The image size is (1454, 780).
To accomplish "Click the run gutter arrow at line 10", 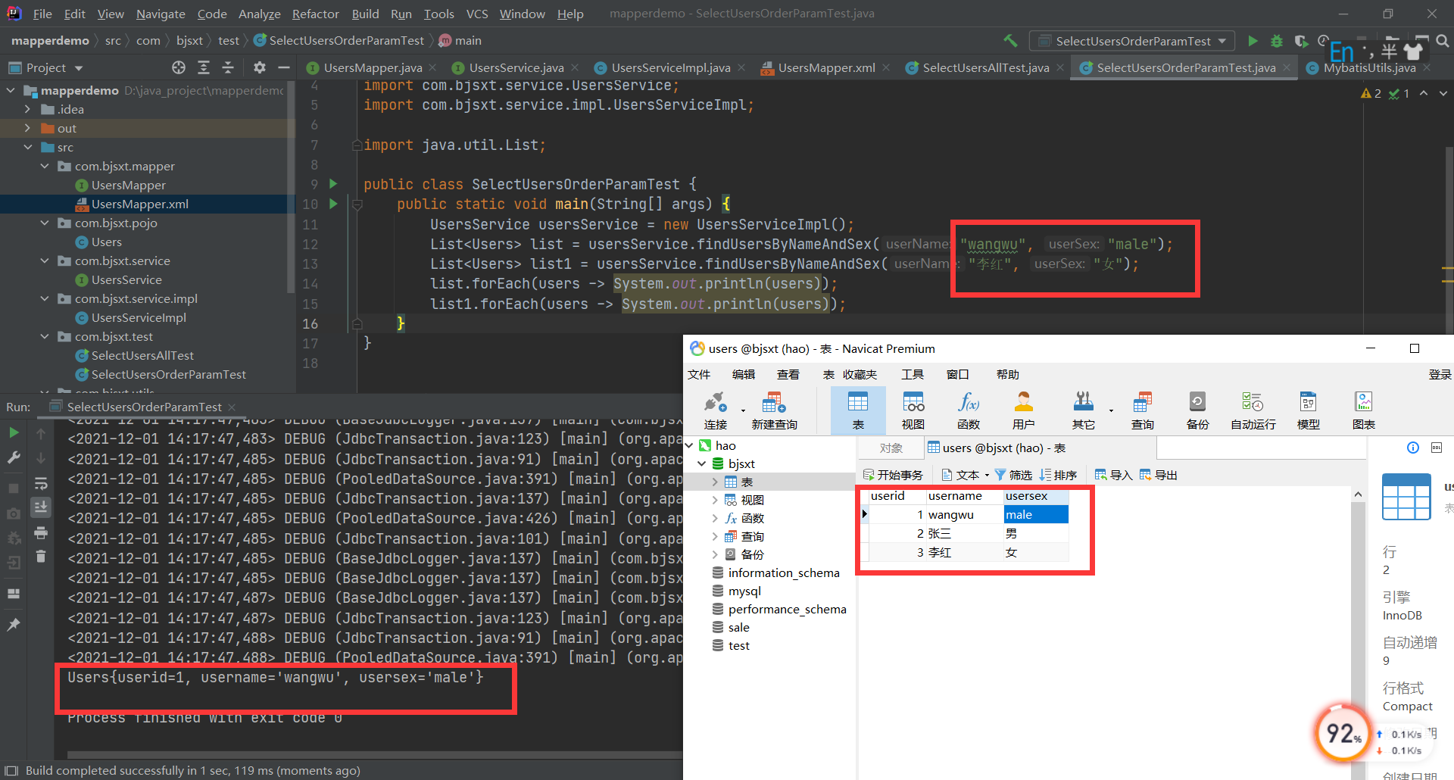I will pos(333,204).
